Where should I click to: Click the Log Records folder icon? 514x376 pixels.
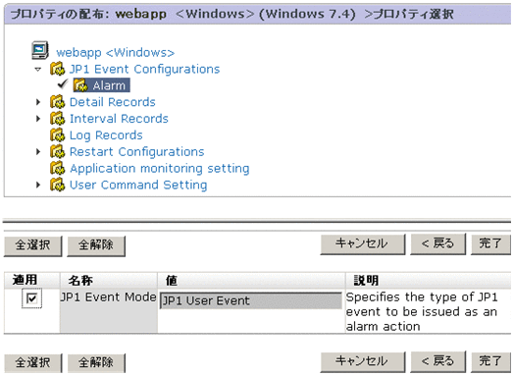click(57, 134)
